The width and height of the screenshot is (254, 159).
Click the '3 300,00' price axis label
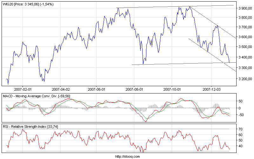(245, 68)
